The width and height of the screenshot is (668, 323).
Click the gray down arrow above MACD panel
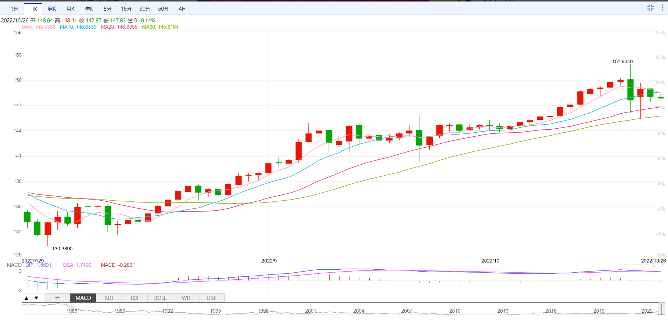662,265
